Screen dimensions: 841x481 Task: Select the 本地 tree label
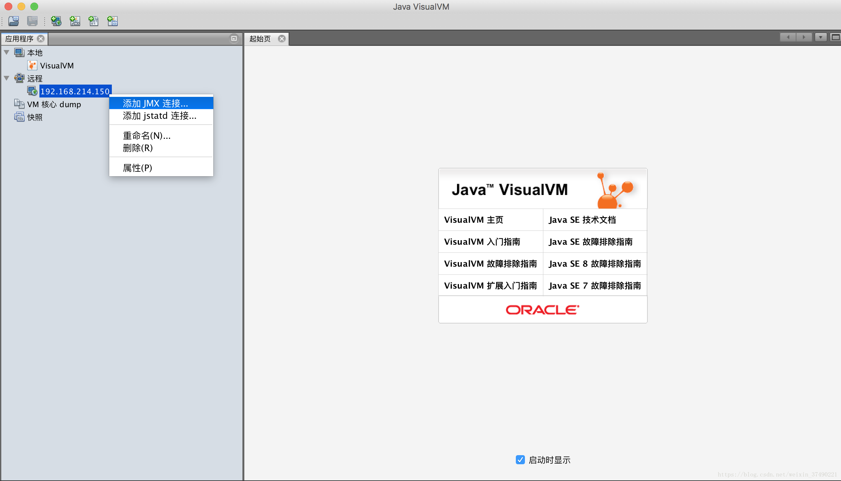(35, 53)
